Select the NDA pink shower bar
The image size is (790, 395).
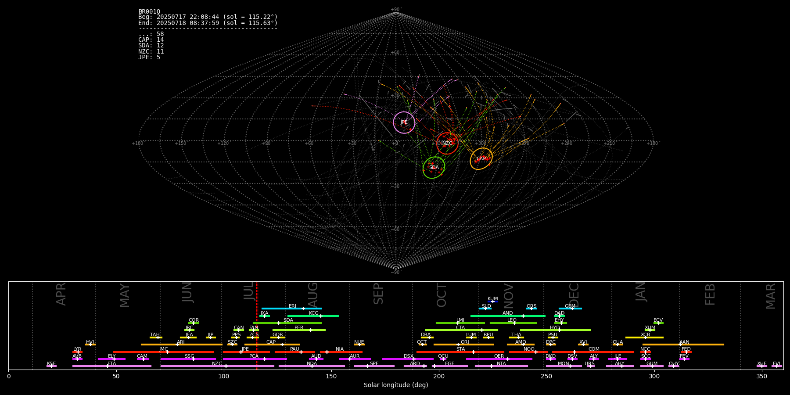tap(312, 366)
